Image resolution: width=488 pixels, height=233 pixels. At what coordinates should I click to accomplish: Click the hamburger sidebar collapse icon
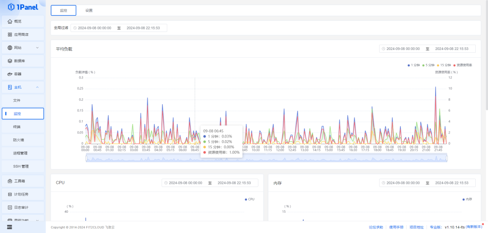[9, 227]
